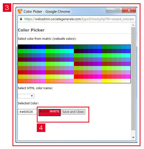Click the Save and Close button
Viewport: 144px width, 149px height.
tap(73, 112)
